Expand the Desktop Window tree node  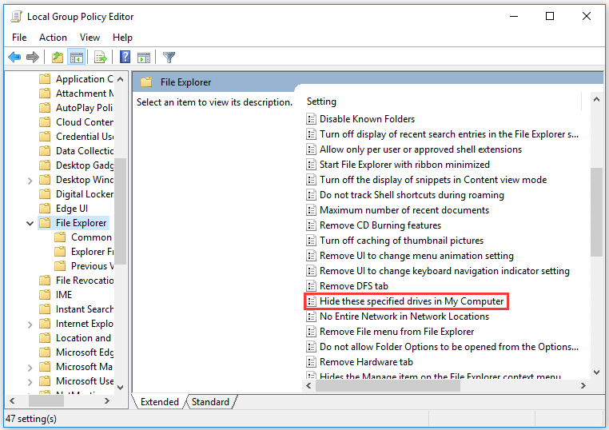coord(30,181)
